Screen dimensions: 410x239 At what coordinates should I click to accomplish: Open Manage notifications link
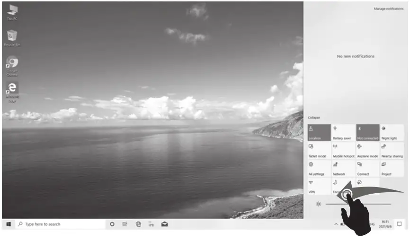click(389, 9)
